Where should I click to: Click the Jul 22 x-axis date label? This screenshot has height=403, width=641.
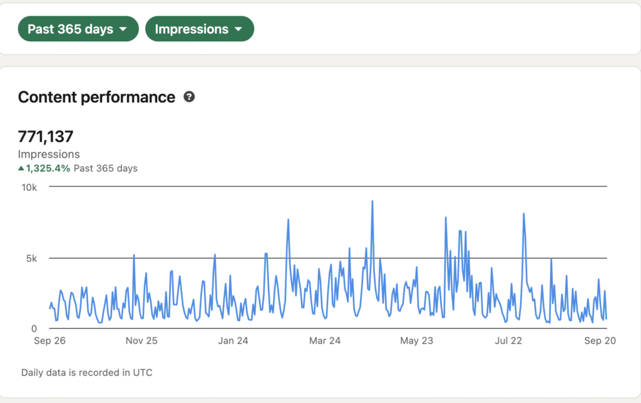point(508,341)
